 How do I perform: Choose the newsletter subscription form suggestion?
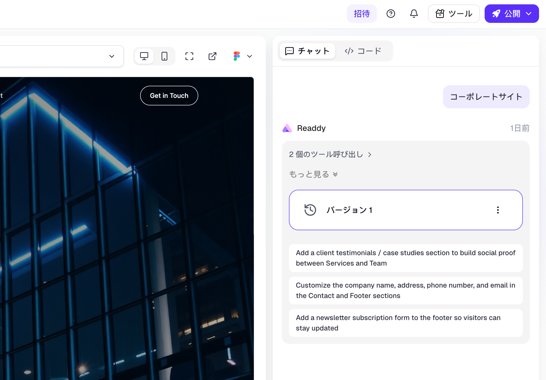(406, 323)
